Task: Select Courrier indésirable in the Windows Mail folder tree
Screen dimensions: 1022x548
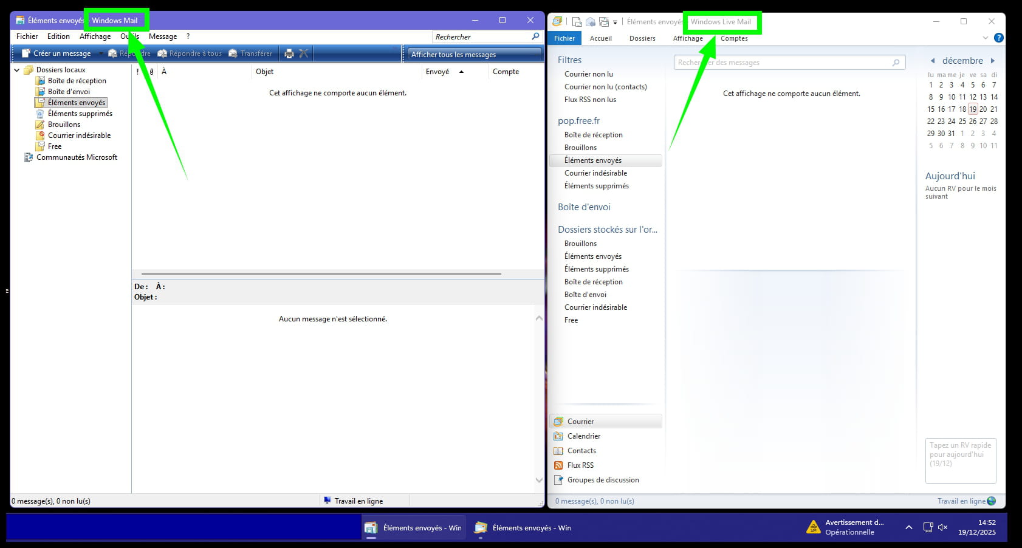Action: [x=79, y=135]
